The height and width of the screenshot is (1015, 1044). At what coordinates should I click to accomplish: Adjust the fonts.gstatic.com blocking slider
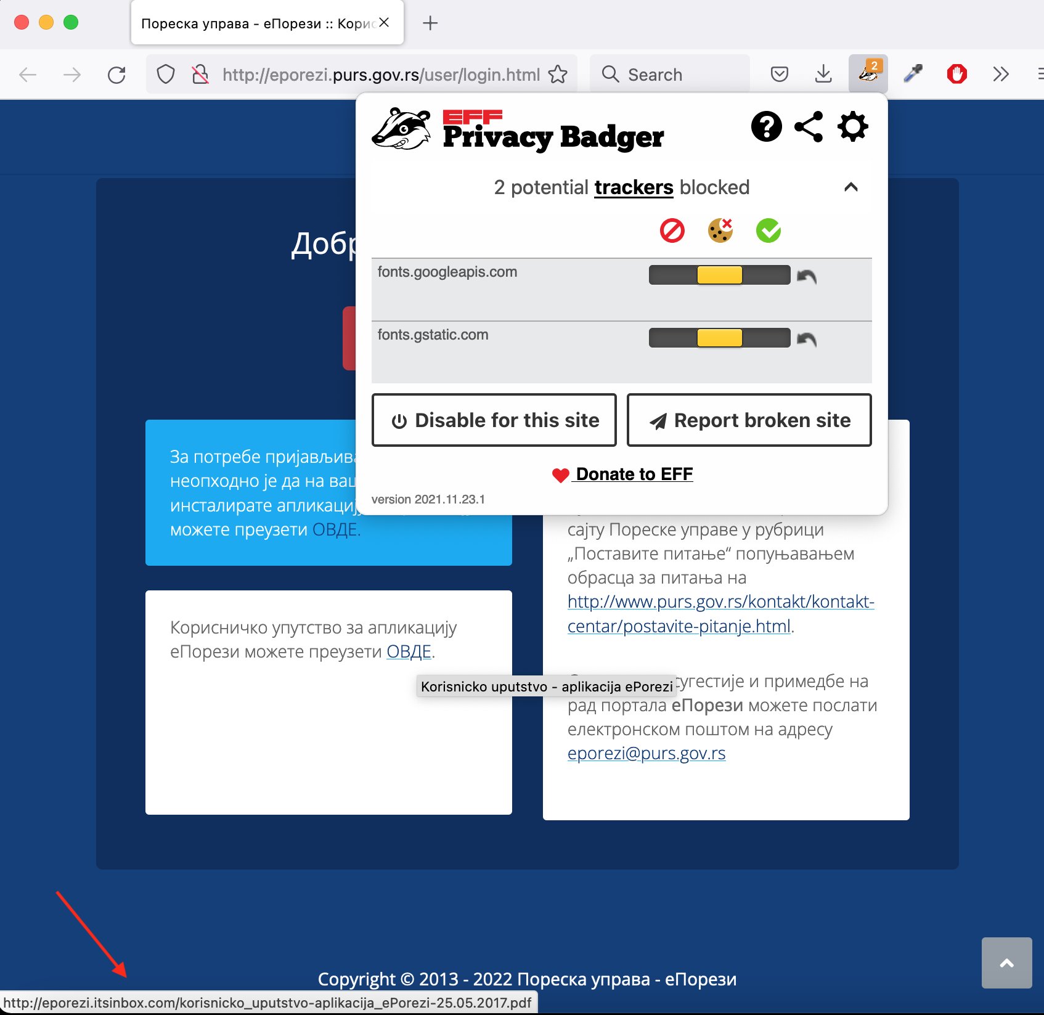click(x=719, y=338)
